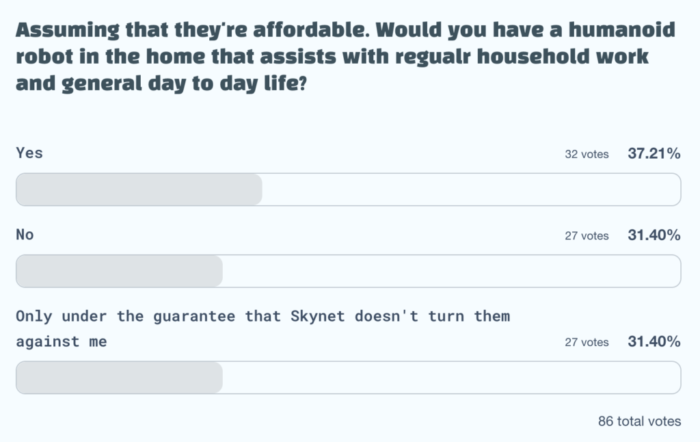Click the unfilled area of Yes result bar
This screenshot has height=442, width=700.
tap(472, 190)
